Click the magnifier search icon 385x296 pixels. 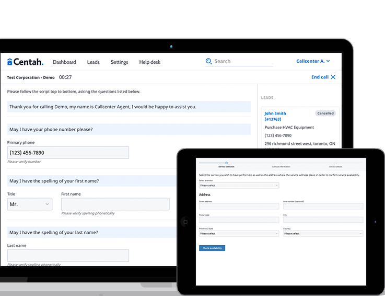click(209, 61)
